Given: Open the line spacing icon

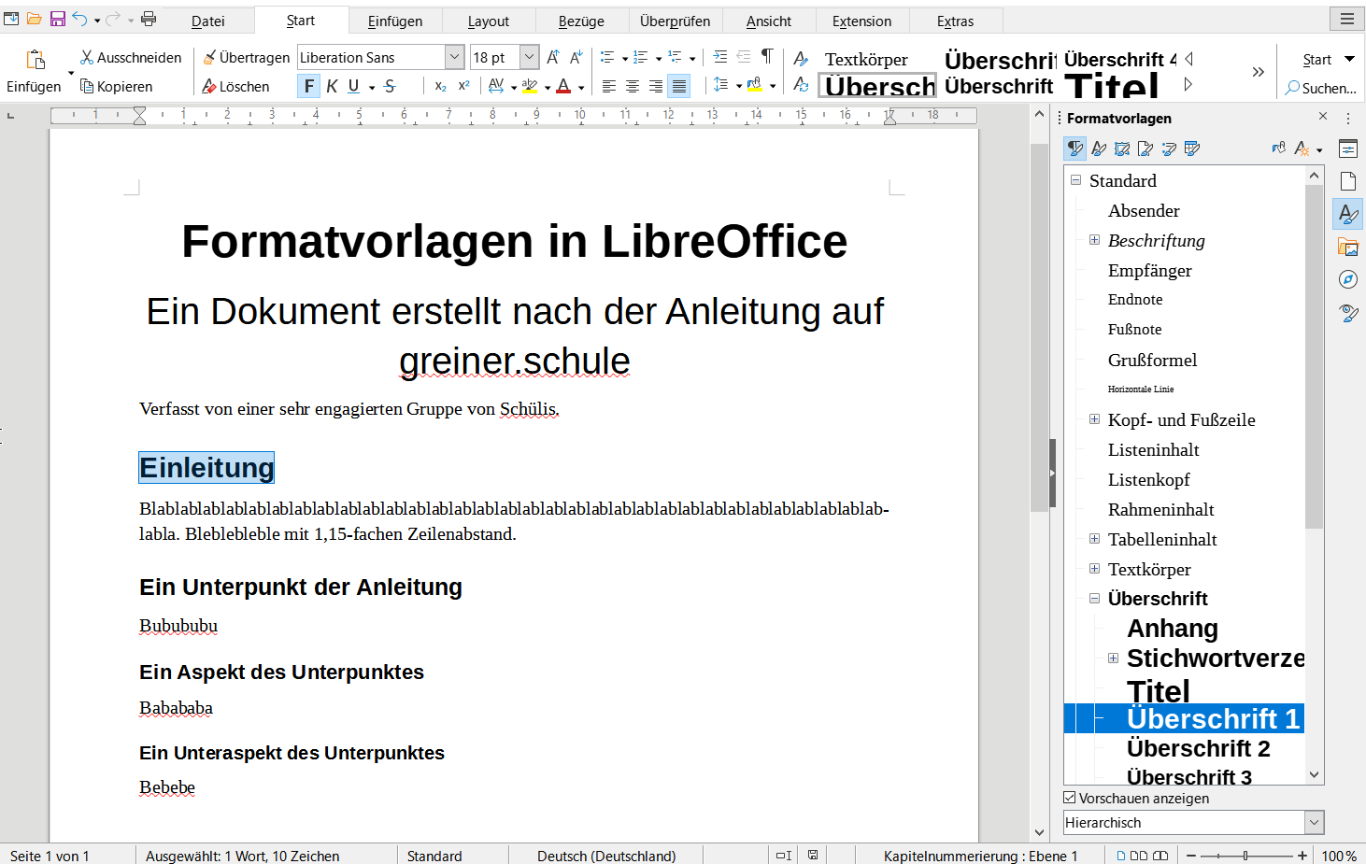Looking at the screenshot, I should [x=720, y=86].
